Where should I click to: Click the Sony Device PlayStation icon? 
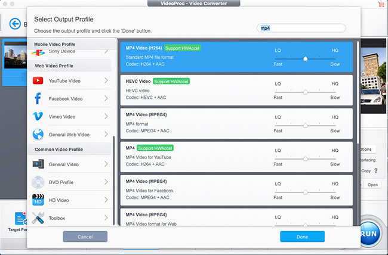pos(38,52)
